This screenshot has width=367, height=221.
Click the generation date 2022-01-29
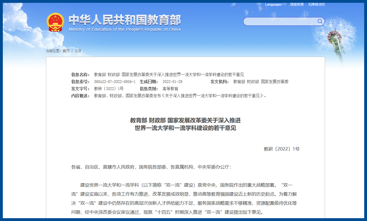172,82
